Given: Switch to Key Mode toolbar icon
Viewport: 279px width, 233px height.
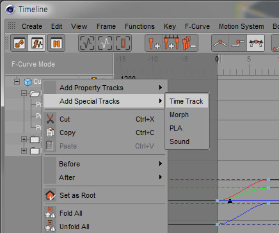Looking at the screenshot, I should [19, 44].
